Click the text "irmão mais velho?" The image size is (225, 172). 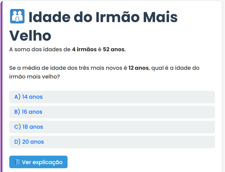click(x=35, y=77)
